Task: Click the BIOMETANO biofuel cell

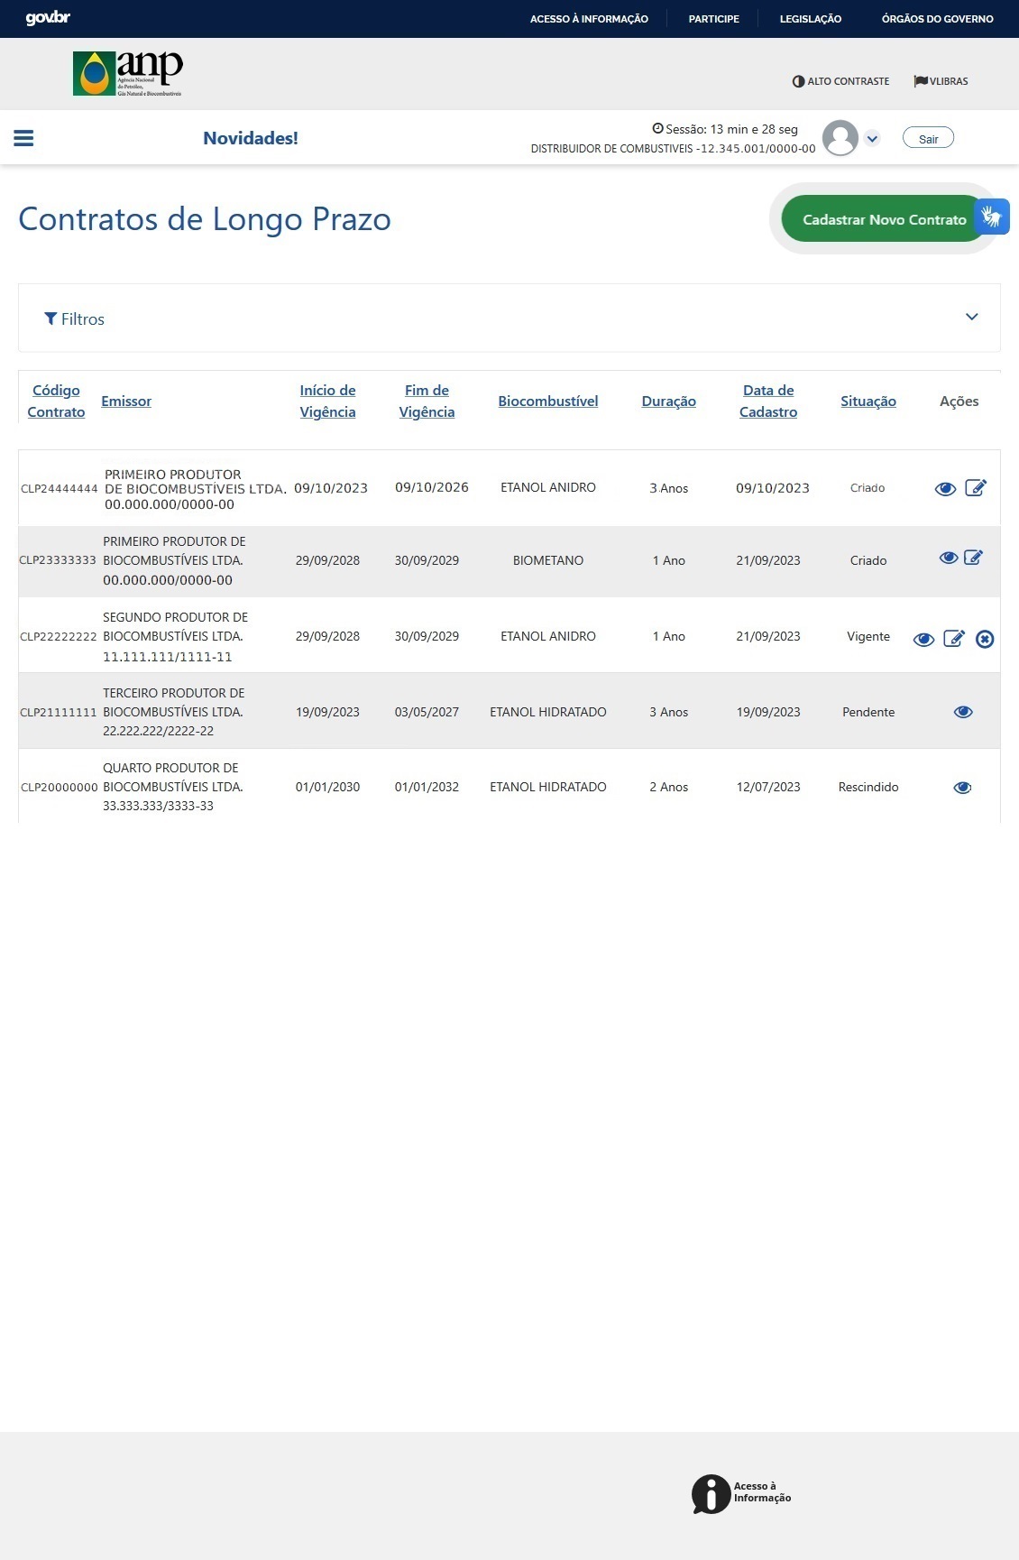Action: 548,560
